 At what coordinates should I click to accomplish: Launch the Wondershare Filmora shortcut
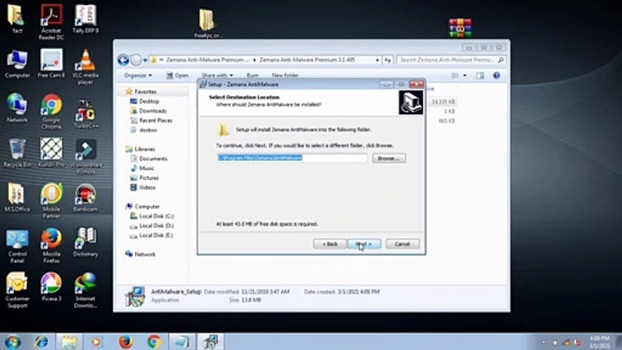click(x=86, y=156)
